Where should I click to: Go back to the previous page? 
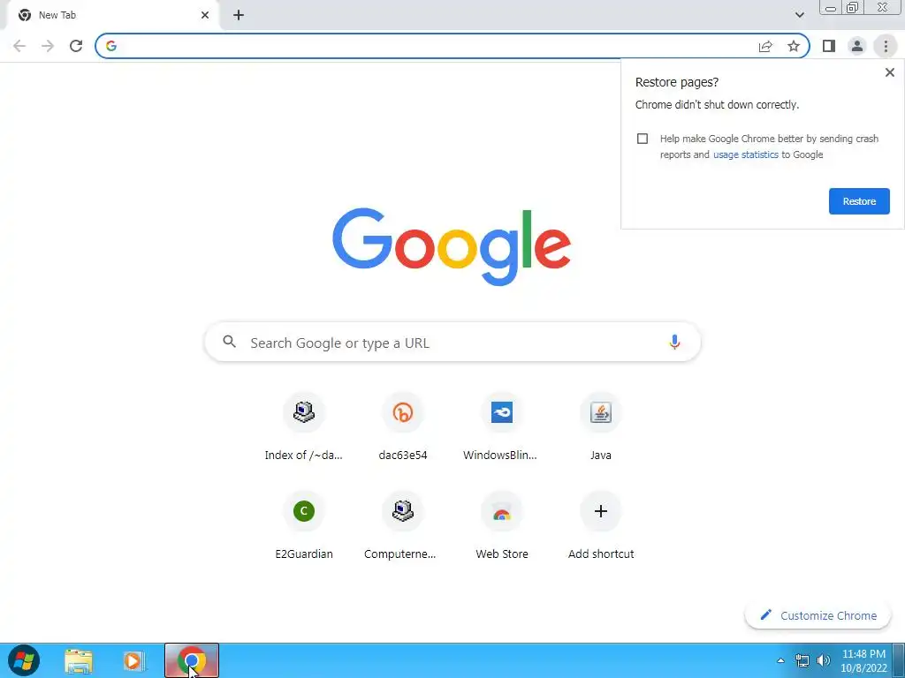click(19, 46)
